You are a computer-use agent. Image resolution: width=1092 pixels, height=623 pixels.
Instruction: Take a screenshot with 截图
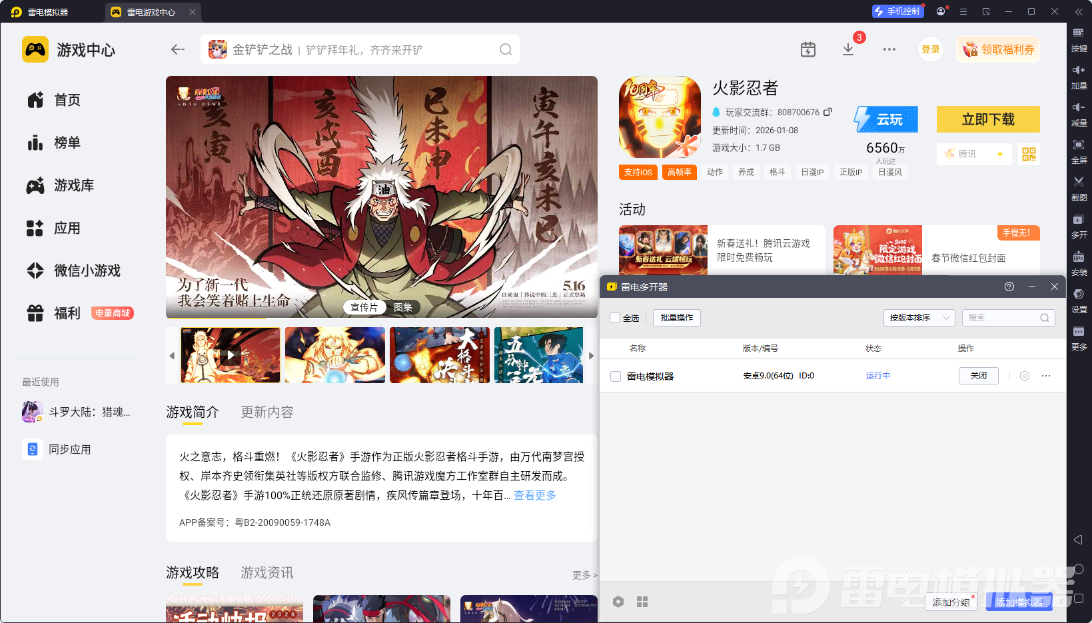coord(1079,189)
